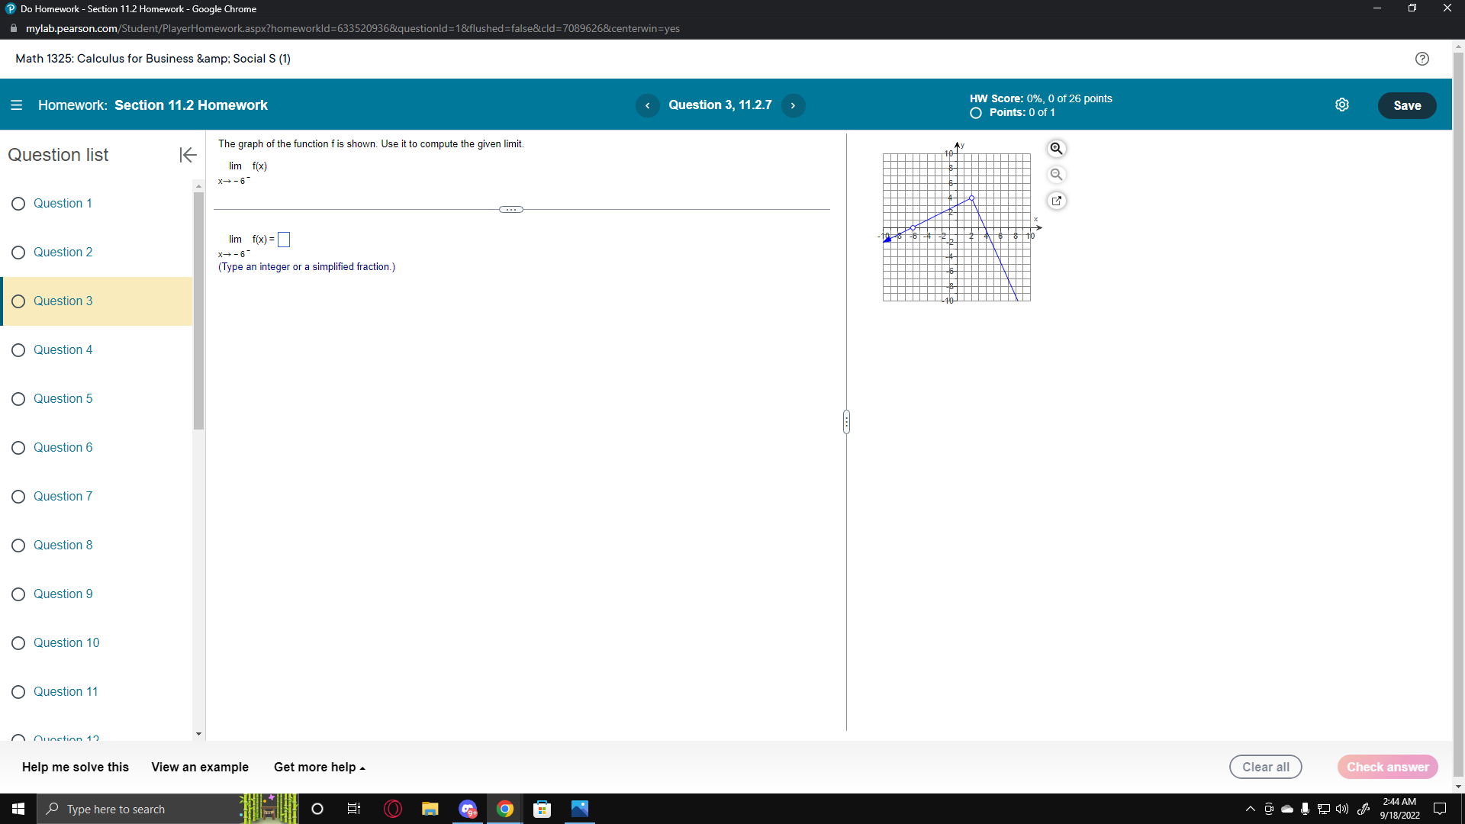Collapse the Question list panel
The image size is (1465, 824).
click(x=187, y=155)
